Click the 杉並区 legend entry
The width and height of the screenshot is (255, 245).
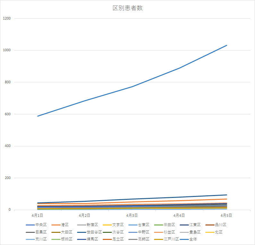(165, 232)
